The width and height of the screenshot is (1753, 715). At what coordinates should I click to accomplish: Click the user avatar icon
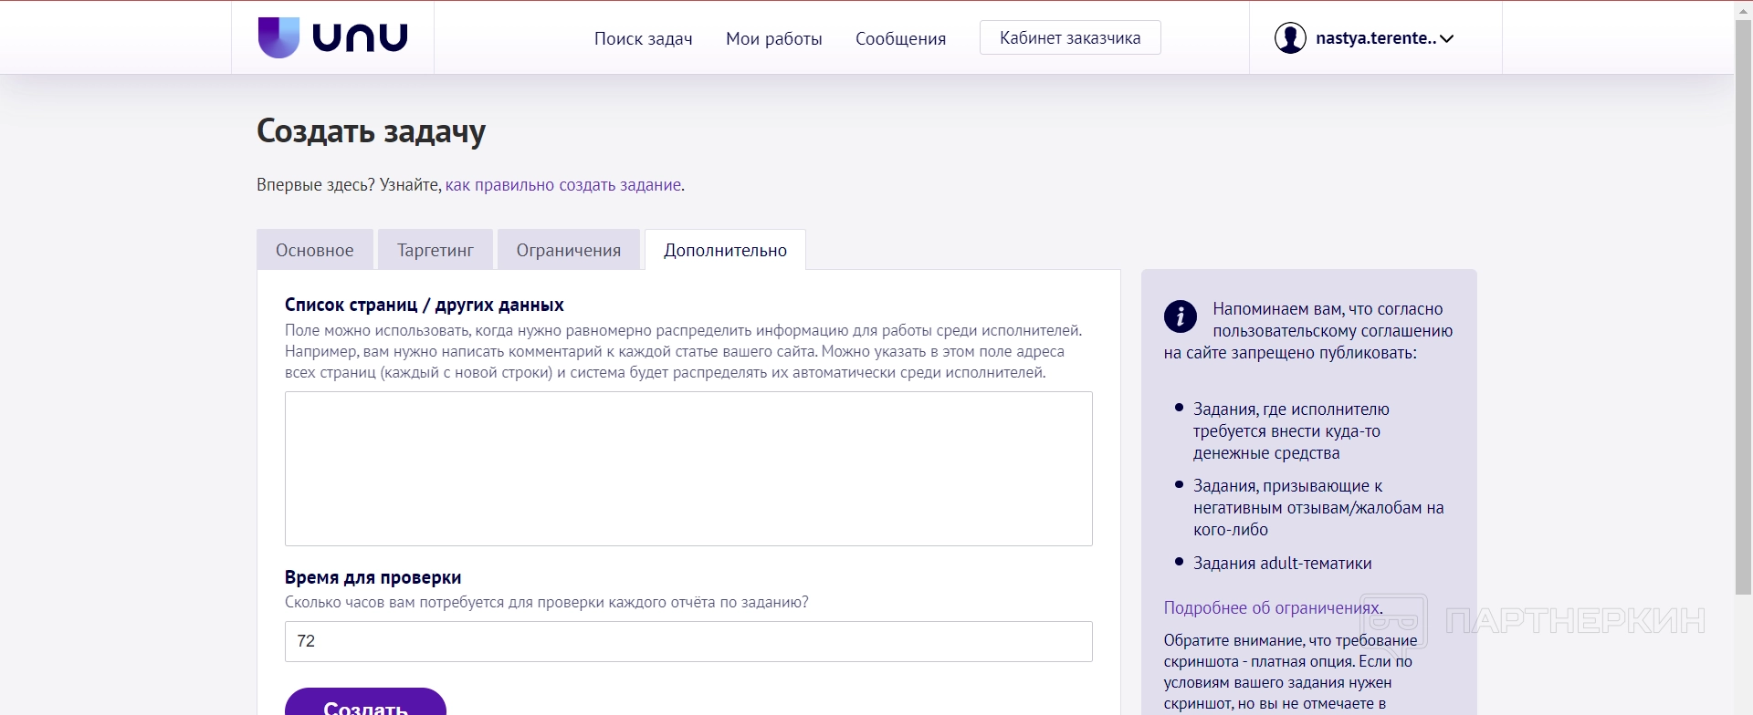tap(1290, 38)
